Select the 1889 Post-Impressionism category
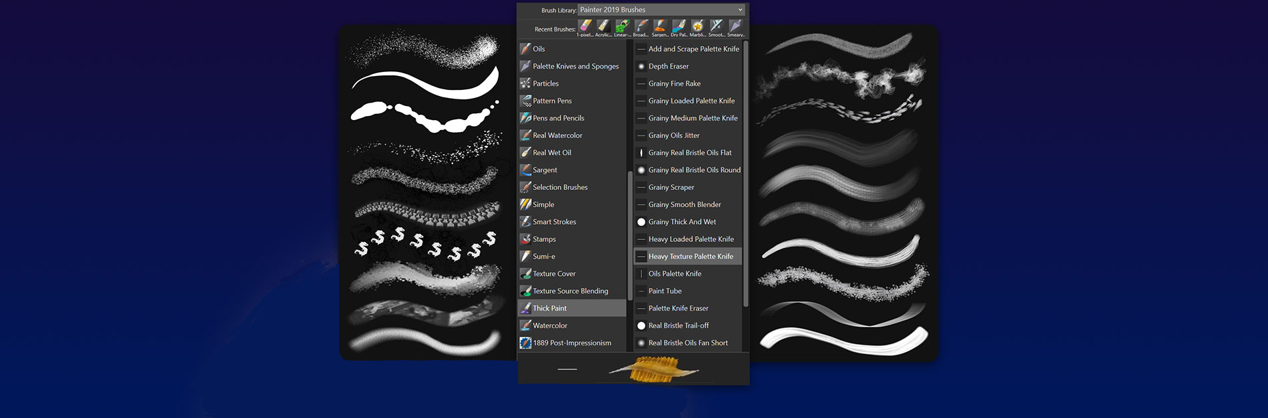 (572, 343)
